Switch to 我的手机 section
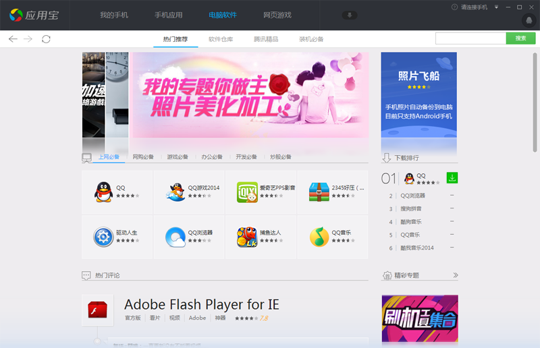540x348 pixels. click(114, 15)
